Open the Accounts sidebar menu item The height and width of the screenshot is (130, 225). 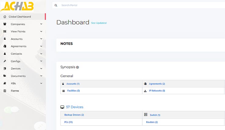17,39
